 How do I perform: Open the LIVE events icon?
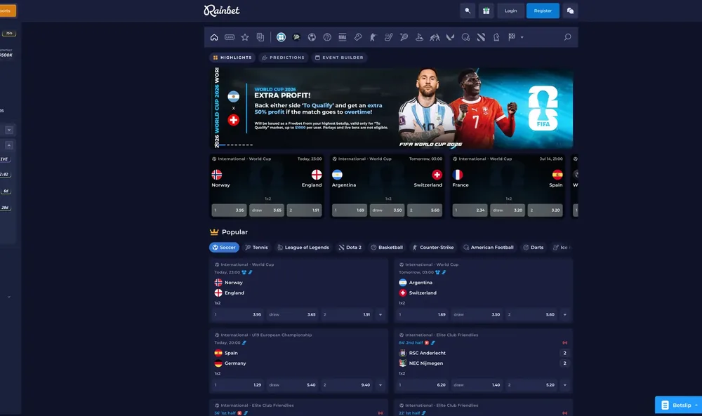(x=230, y=37)
